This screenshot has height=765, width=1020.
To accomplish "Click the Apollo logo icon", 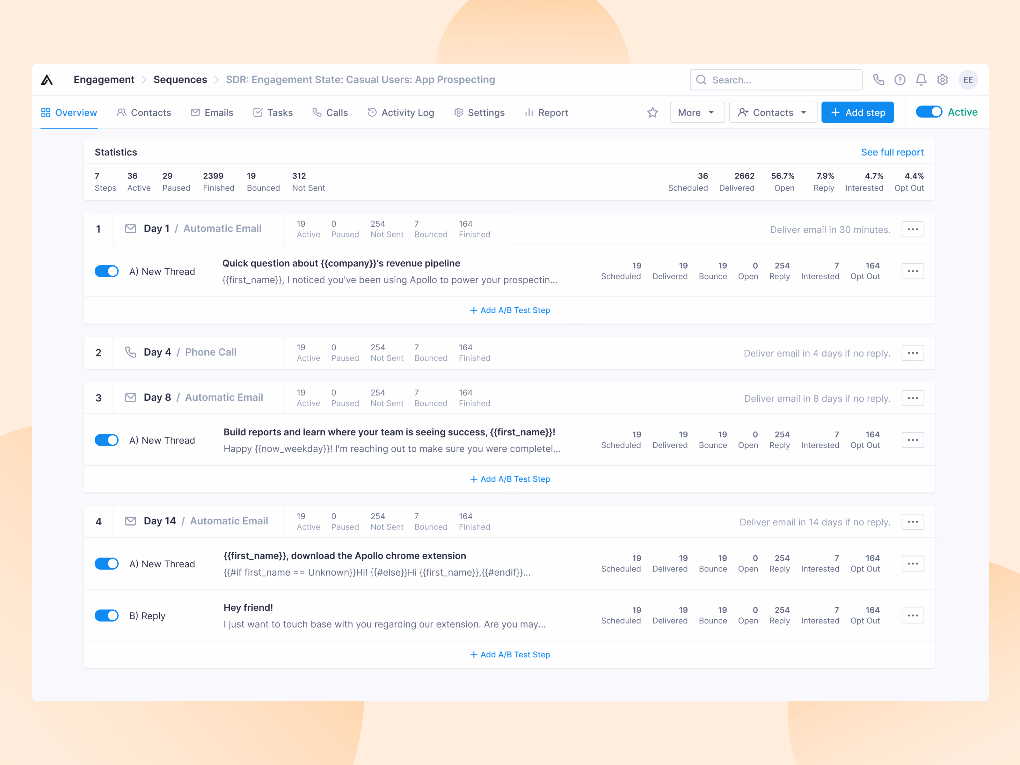I will (x=47, y=80).
